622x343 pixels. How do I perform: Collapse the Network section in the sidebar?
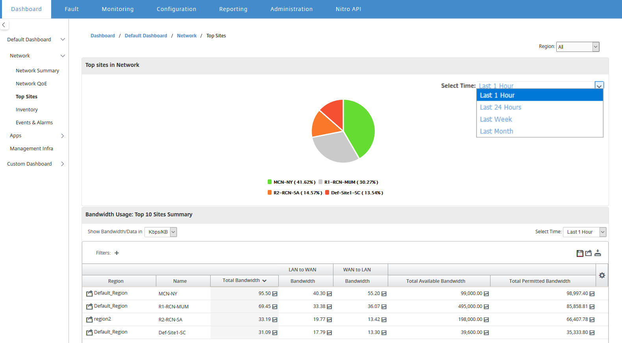click(63, 56)
